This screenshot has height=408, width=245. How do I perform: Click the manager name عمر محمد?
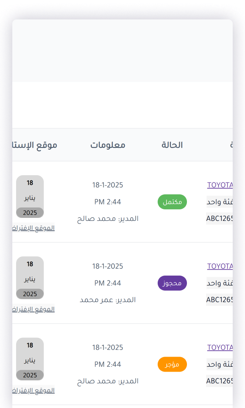pyautogui.click(x=108, y=300)
